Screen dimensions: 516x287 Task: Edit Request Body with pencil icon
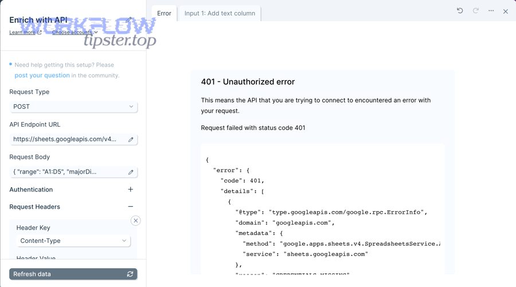pos(131,172)
